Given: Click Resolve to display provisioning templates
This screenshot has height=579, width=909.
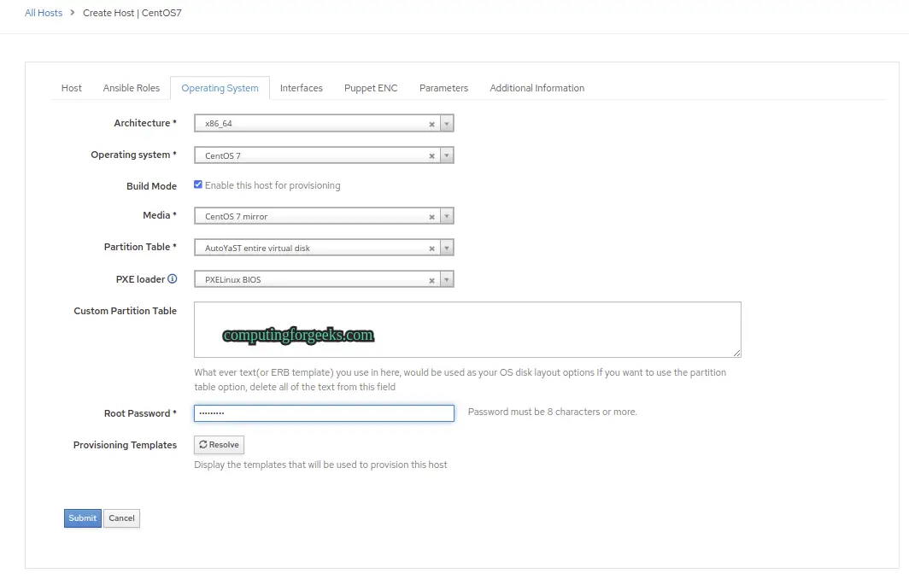Looking at the screenshot, I should click(219, 445).
